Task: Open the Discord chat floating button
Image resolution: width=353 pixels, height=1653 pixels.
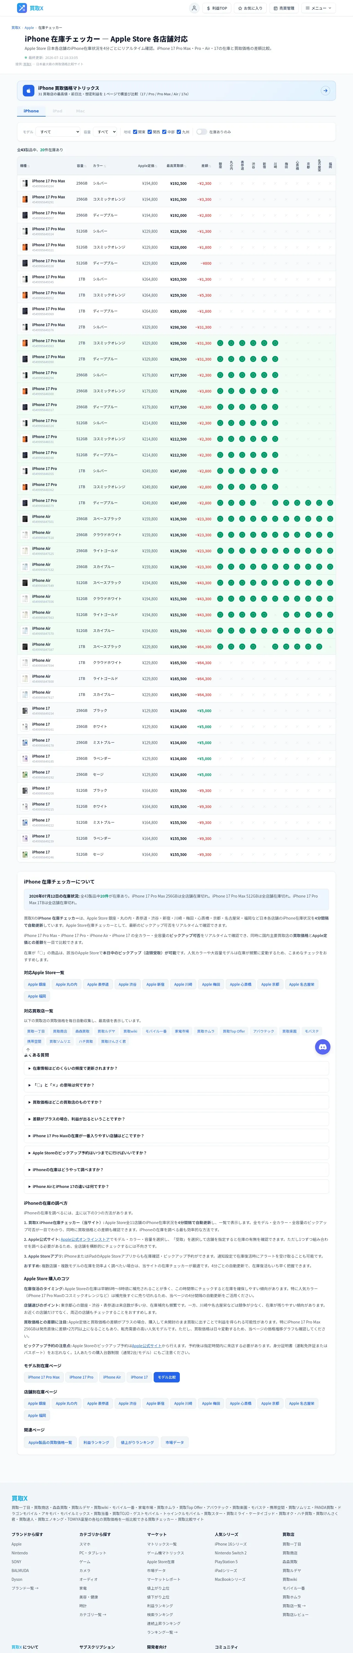Action: pyautogui.click(x=323, y=1047)
